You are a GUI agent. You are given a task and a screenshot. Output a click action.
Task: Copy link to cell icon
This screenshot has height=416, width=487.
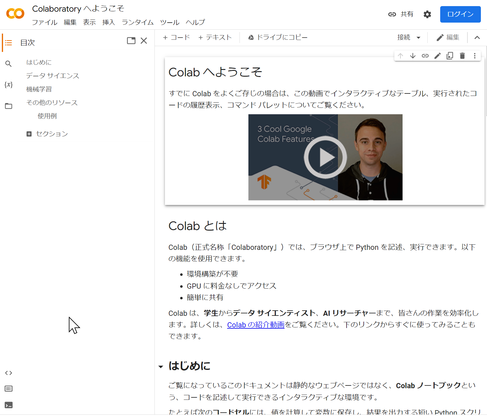(425, 56)
